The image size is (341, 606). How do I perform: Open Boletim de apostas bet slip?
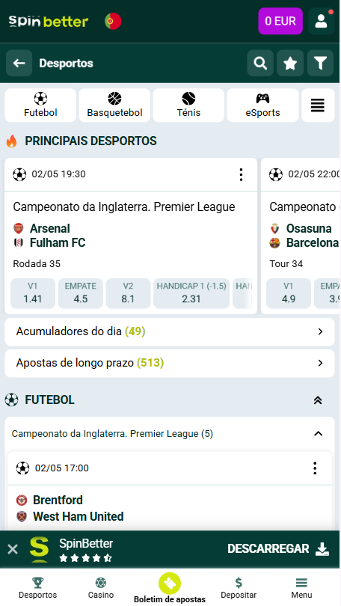click(170, 588)
